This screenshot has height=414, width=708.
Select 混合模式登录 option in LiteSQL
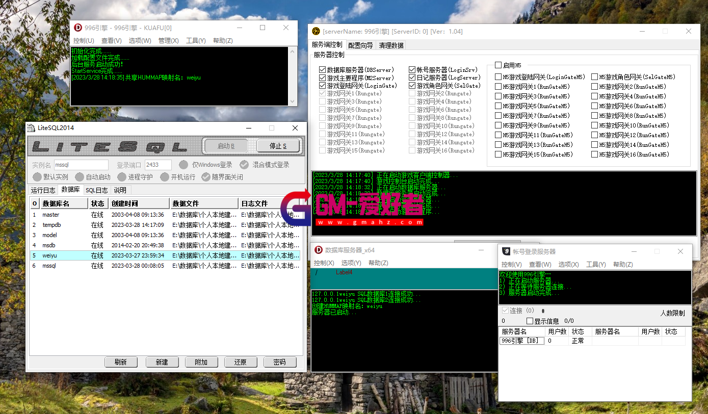tap(244, 165)
